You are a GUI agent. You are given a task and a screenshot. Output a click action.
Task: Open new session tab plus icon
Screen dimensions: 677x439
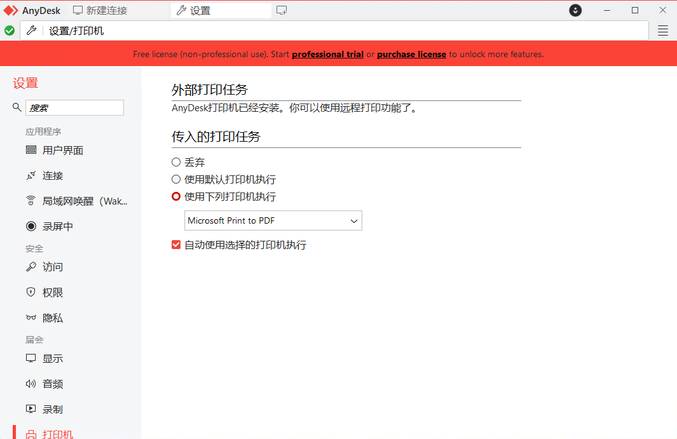tap(282, 10)
